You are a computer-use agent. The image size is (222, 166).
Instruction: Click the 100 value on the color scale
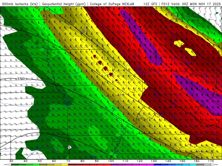111,161
